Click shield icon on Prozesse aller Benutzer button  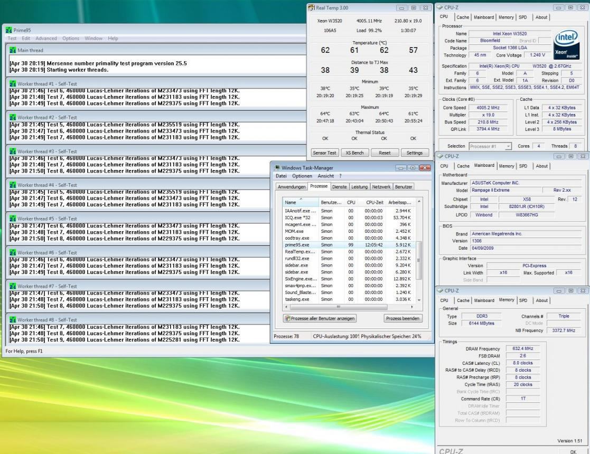[288, 318]
